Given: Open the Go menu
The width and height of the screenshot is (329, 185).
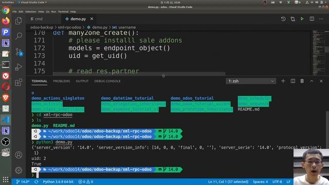Looking at the screenshot, I should (48, 12).
